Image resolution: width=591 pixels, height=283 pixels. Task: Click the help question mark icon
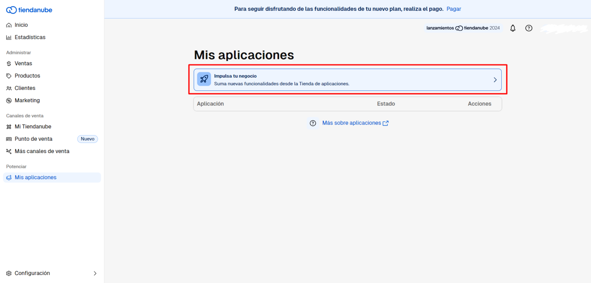(529, 28)
